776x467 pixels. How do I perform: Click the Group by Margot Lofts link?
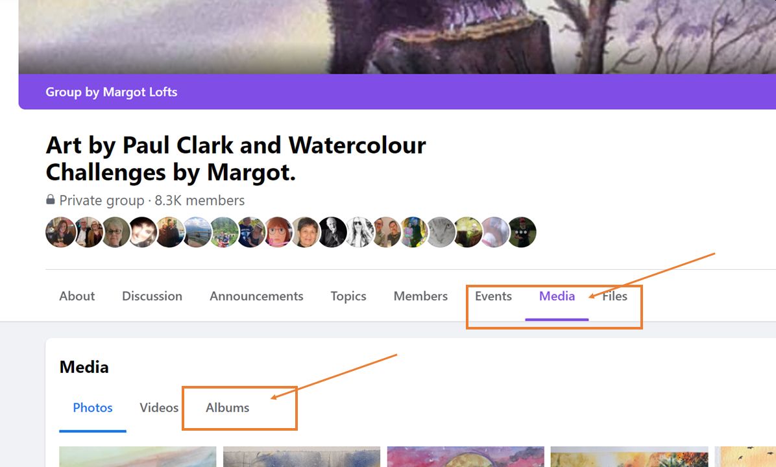pyautogui.click(x=112, y=92)
